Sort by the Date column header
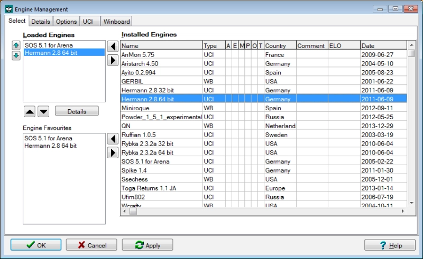Image resolution: width=423 pixels, height=259 pixels. pos(383,45)
